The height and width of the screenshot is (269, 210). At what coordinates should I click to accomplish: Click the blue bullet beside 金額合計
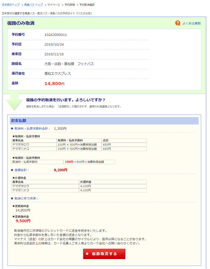click(x=12, y=170)
